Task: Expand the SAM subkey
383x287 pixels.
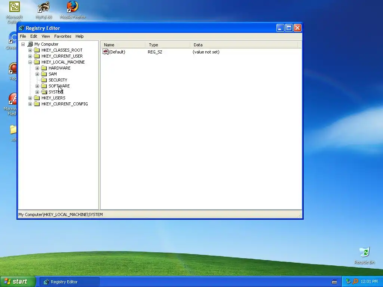Action: tap(37, 74)
